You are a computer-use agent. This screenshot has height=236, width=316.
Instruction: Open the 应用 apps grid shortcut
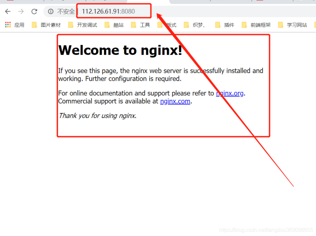[x=14, y=25]
